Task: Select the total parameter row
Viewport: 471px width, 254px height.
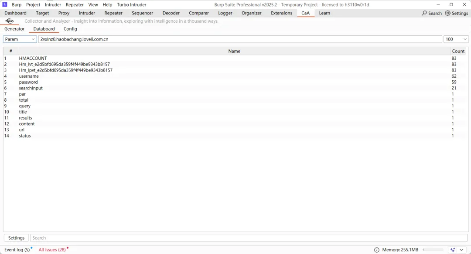Action: pyautogui.click(x=235, y=100)
